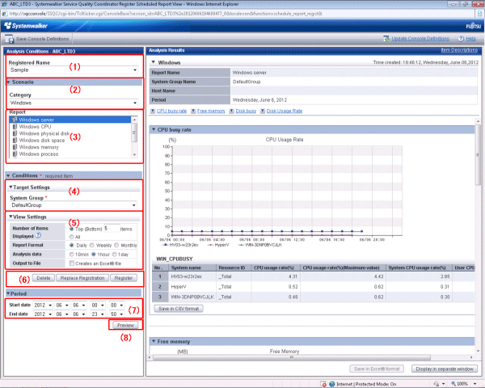Click the icon beside Disk busy link

232,111
